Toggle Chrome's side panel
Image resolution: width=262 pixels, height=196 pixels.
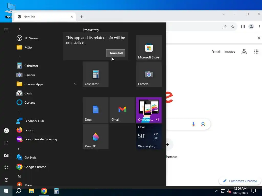pos(243,27)
